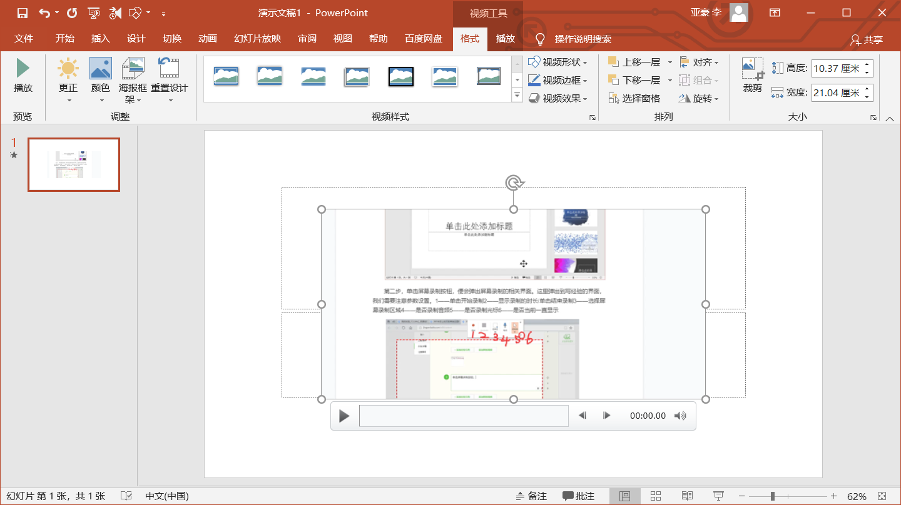Select slide 1 thumbnail

coord(74,165)
